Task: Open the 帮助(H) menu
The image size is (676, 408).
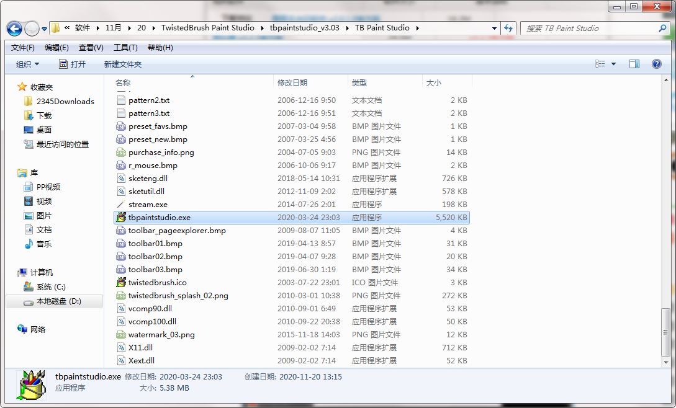Action: pos(160,47)
